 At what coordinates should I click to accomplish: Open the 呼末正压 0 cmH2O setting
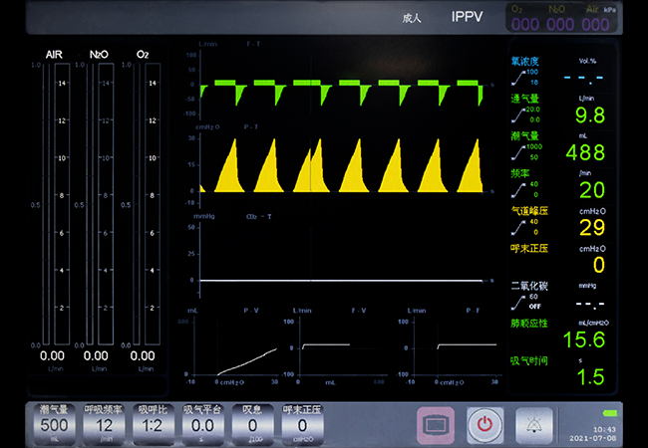coord(302,423)
